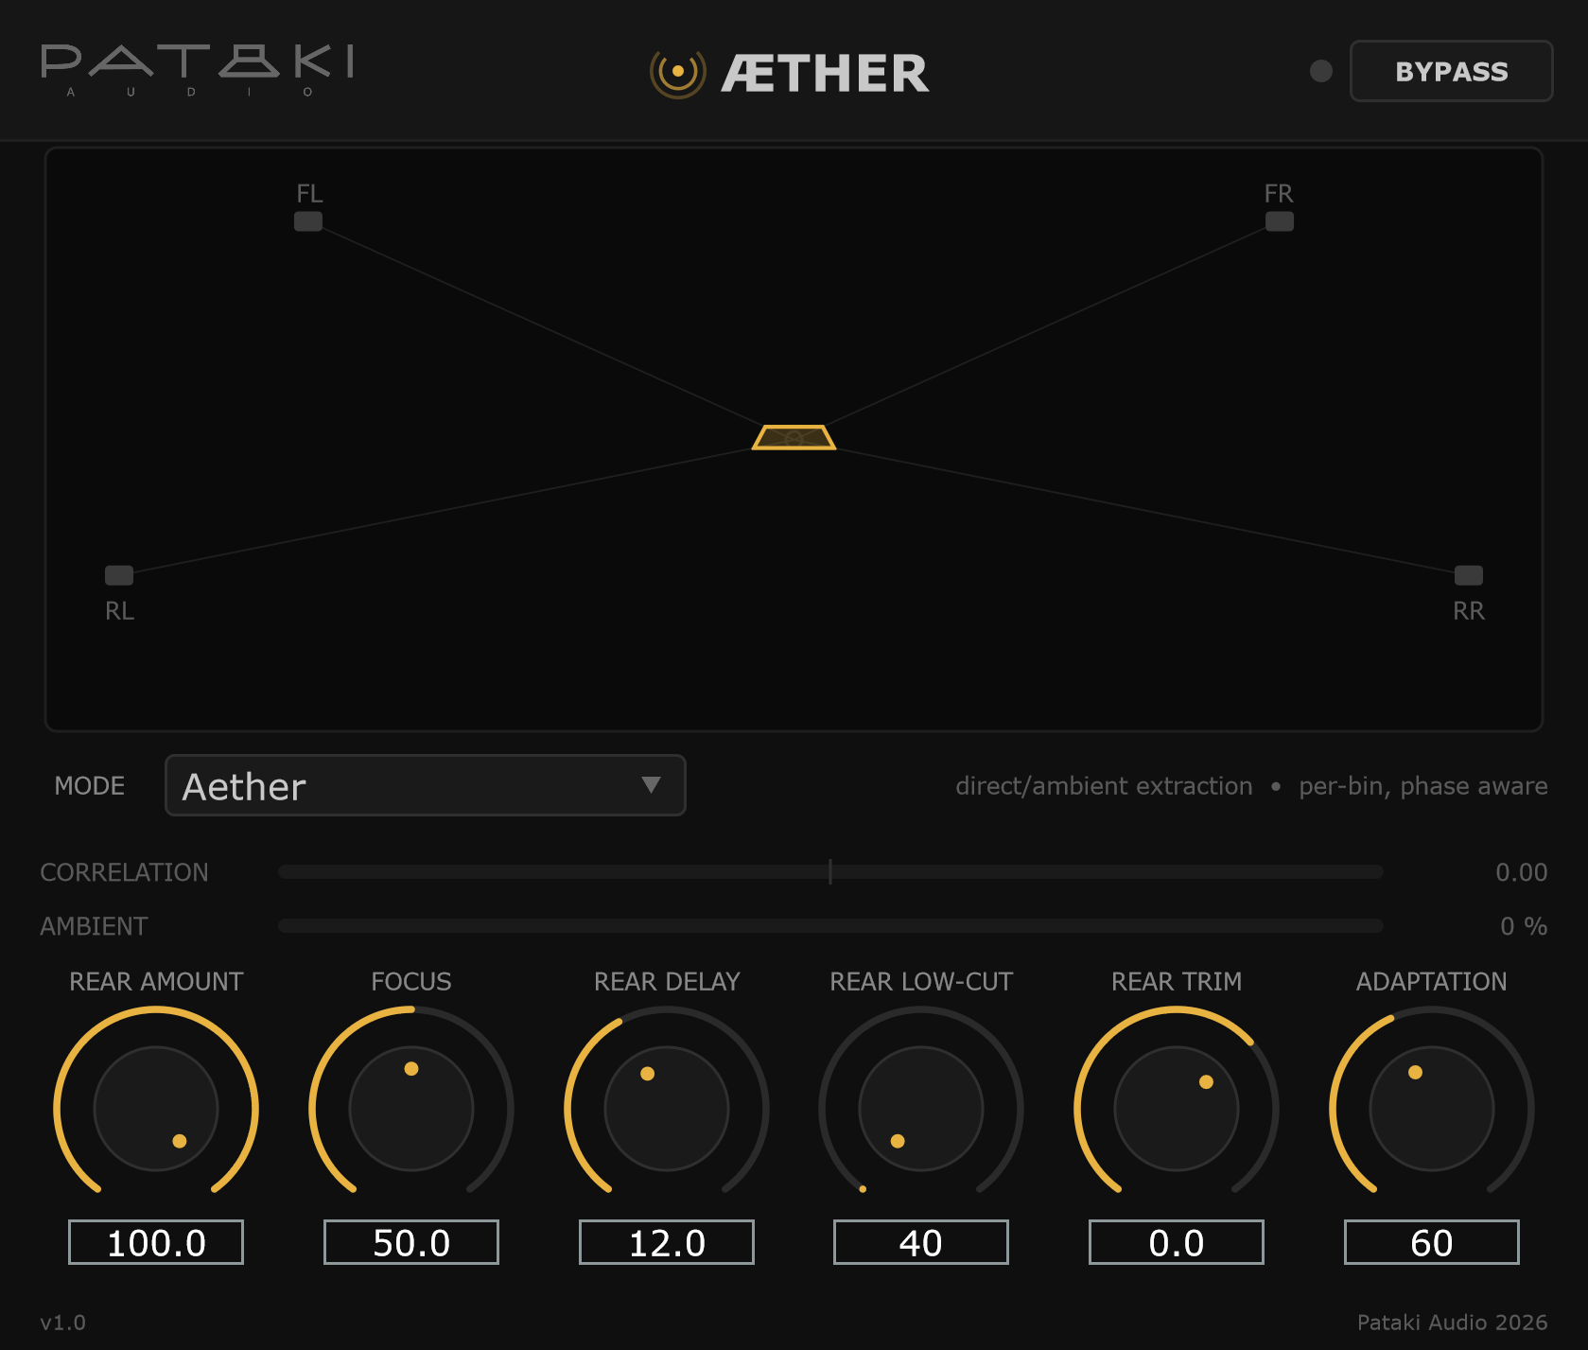Select the FR speaker marker
The image size is (1588, 1350).
tap(1280, 221)
